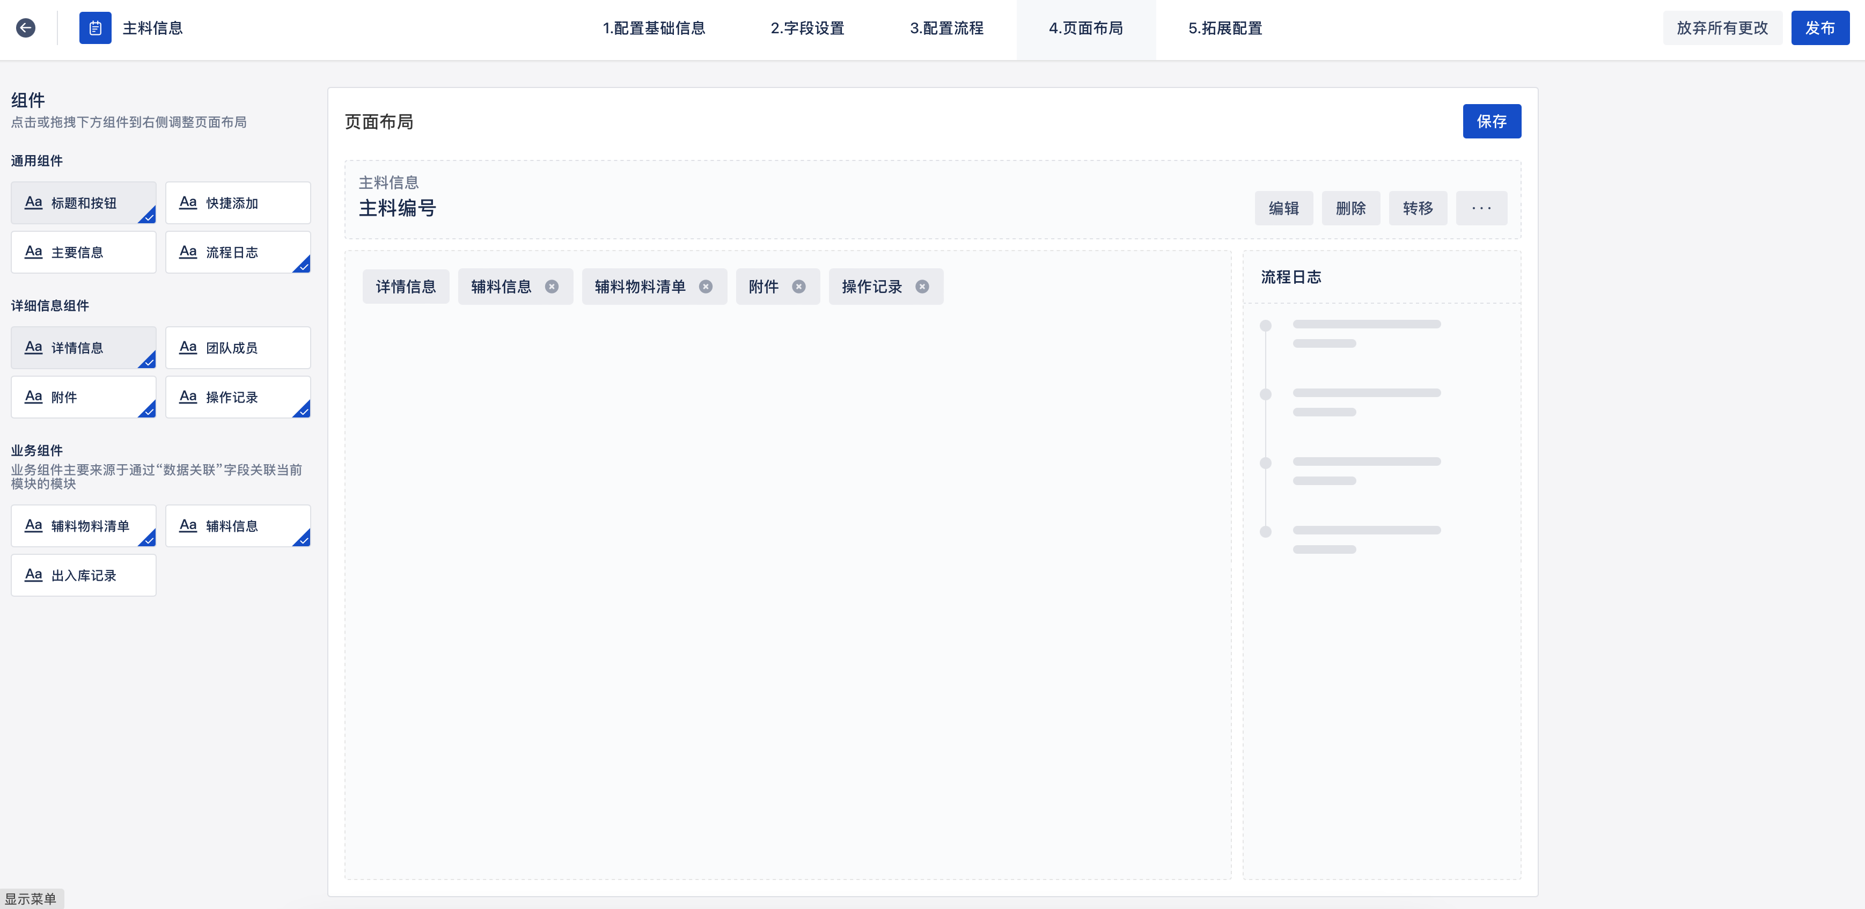
Task: Add the 团队成员 component
Action: pos(238,348)
